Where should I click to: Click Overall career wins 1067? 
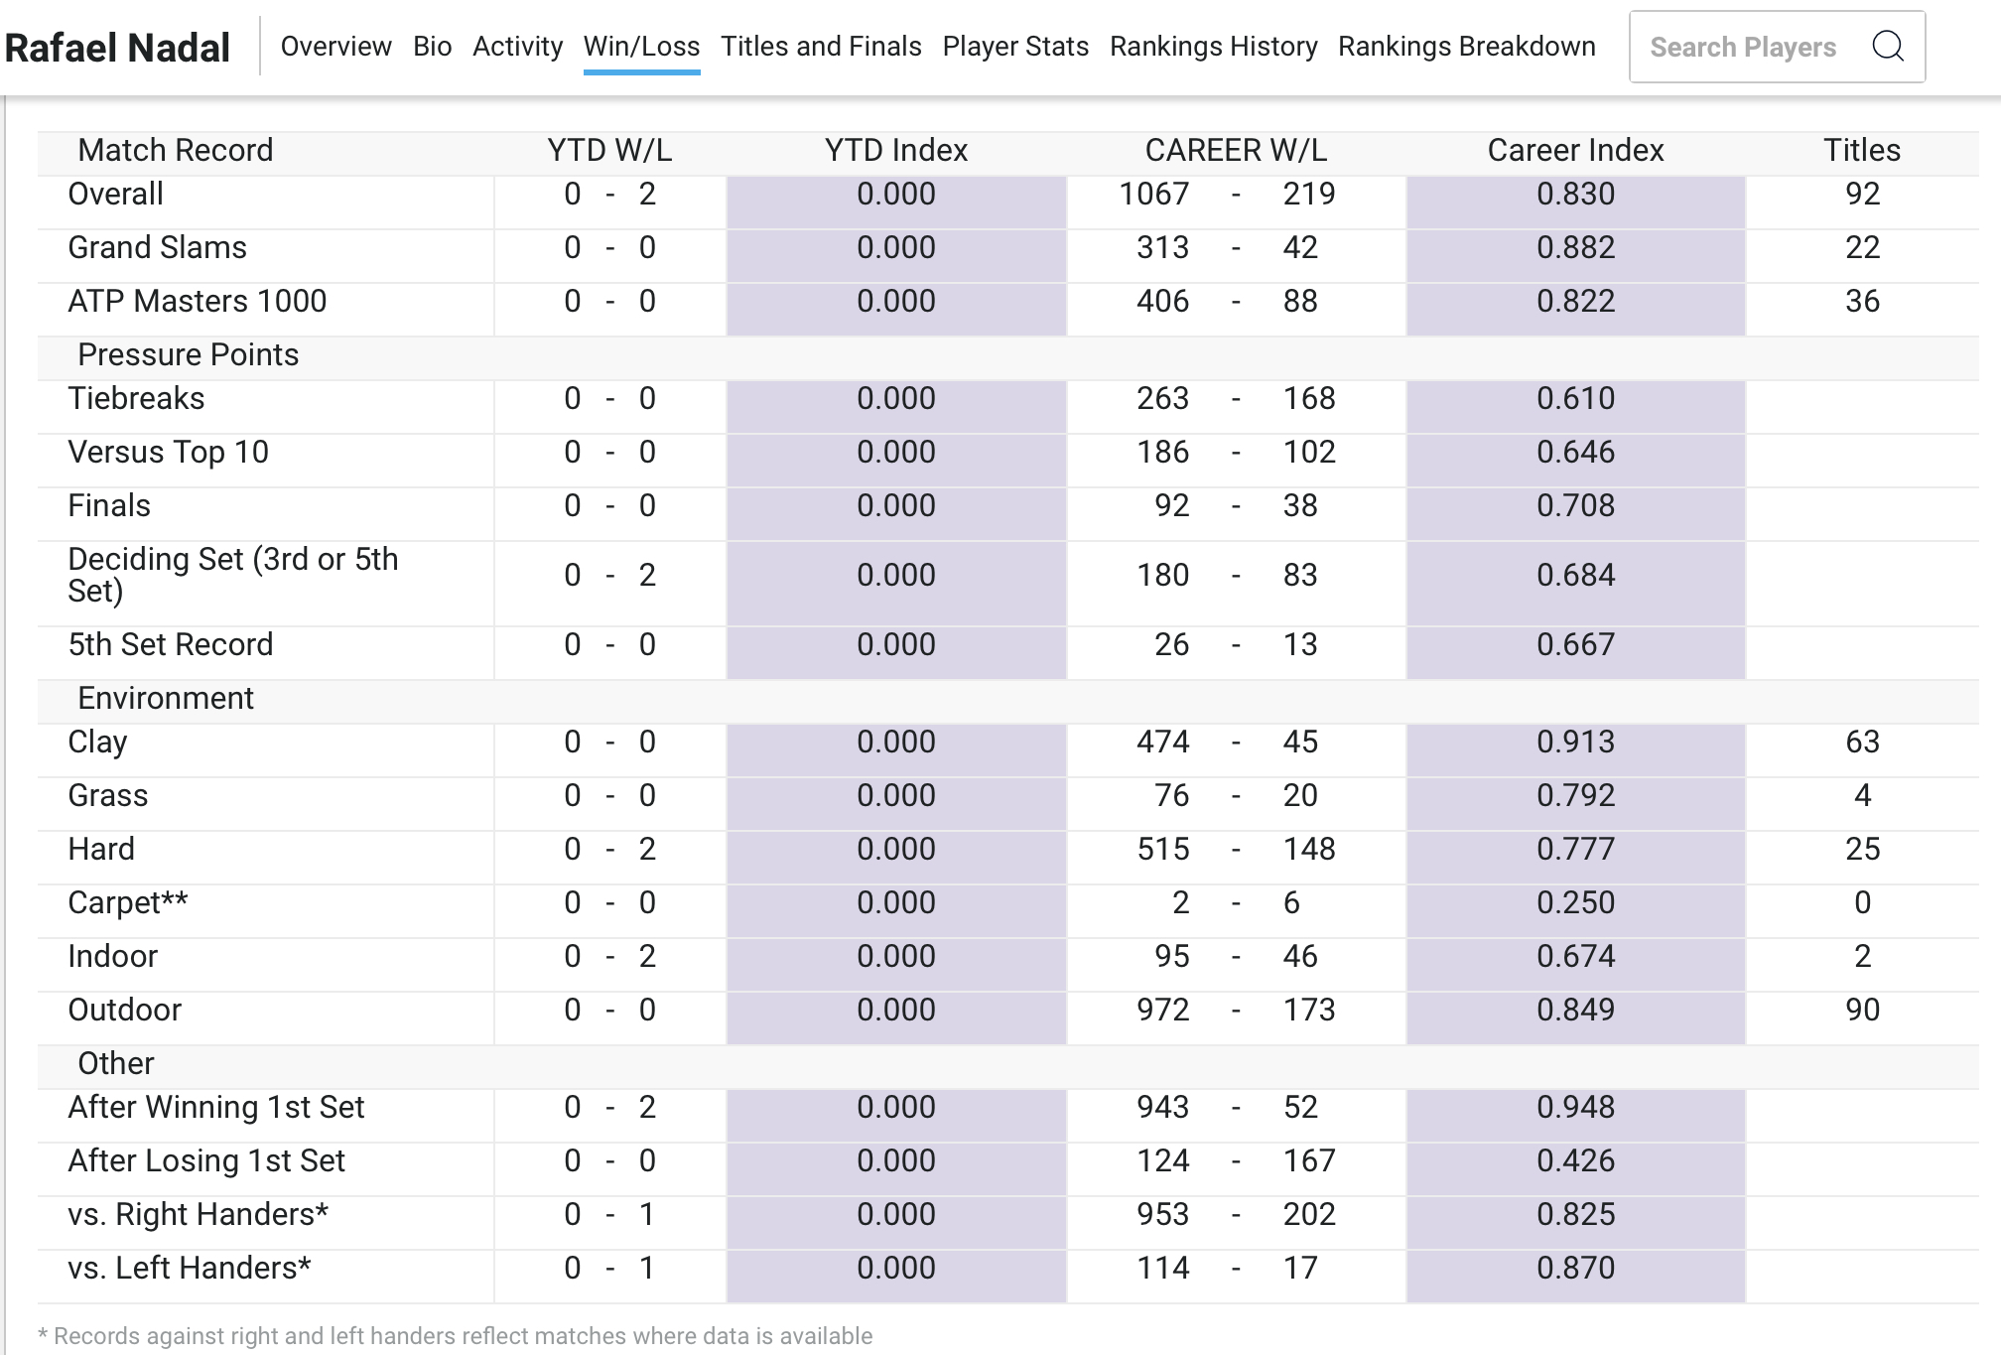[1153, 194]
